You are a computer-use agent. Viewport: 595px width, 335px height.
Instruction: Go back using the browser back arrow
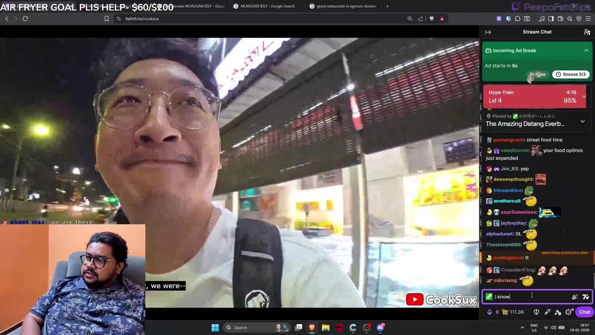tap(7, 19)
